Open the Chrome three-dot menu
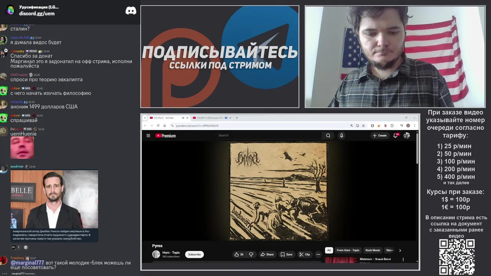 pos(415,126)
